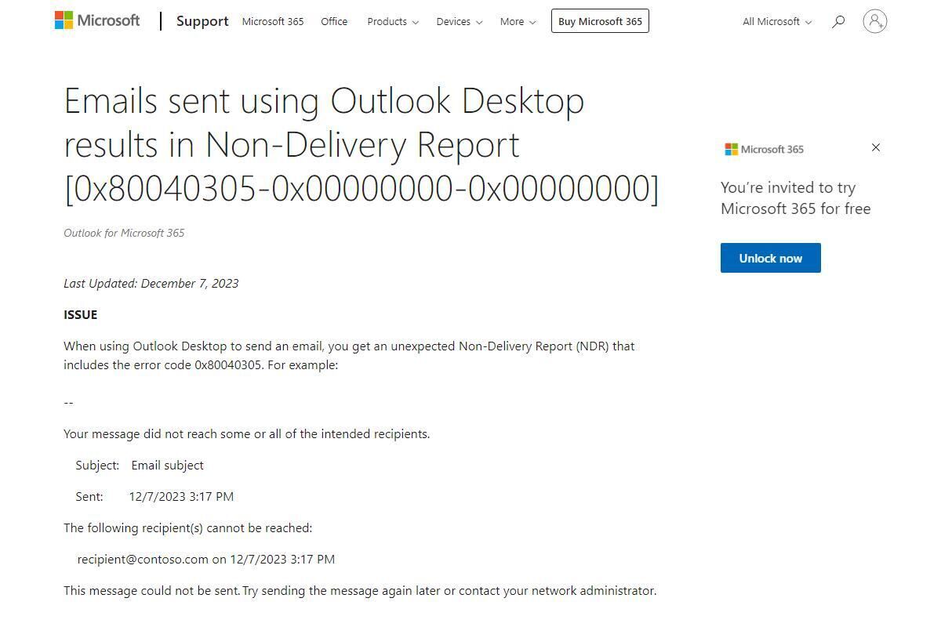Expand the All Microsoft dropdown
The image size is (941, 627).
pos(777,21)
